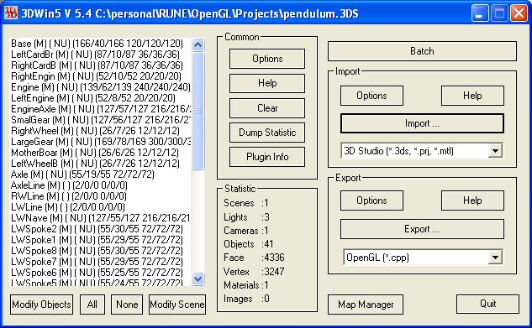This screenshot has width=532, height=328.
Task: Quit the application
Action: [x=487, y=304]
